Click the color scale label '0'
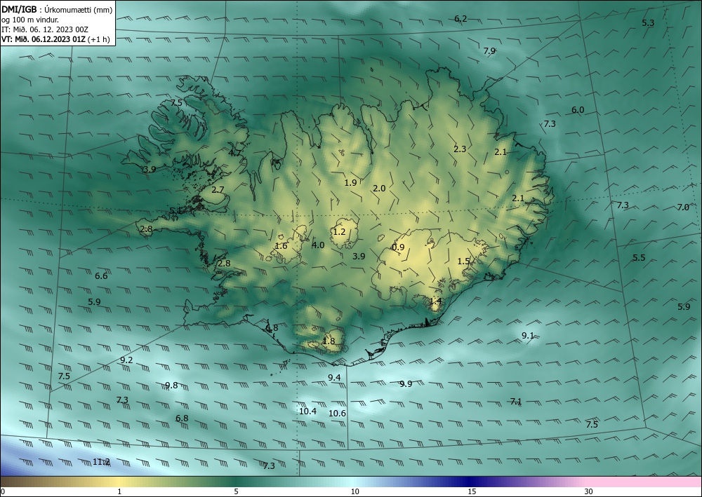Image resolution: width=702 pixels, height=497 pixels. click(3, 491)
